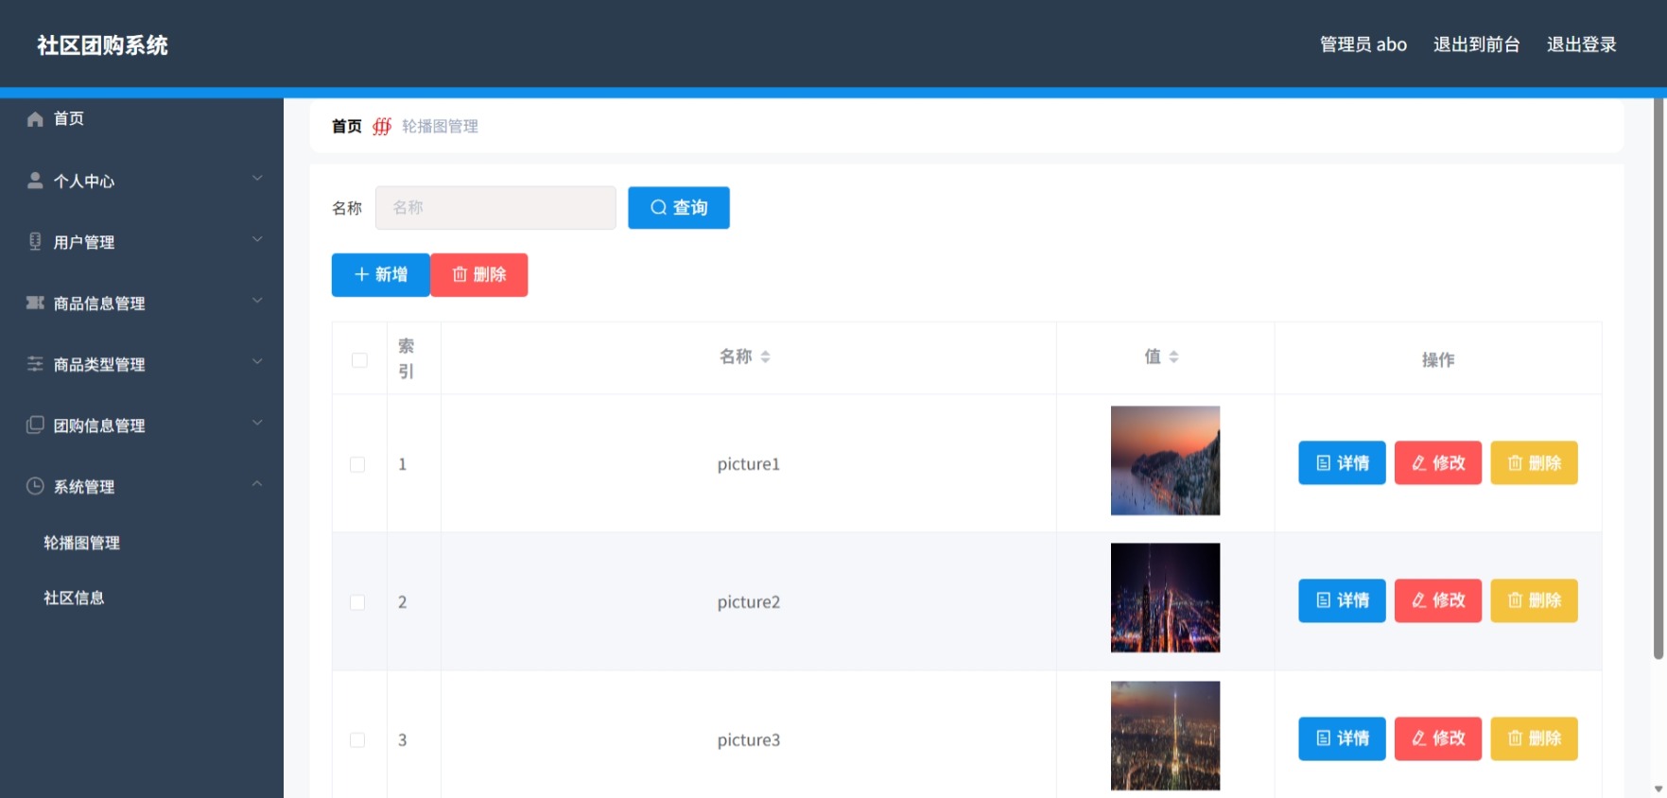This screenshot has width=1667, height=798.
Task: Click the picture3 tower skyline thumbnail
Action: [x=1165, y=736]
